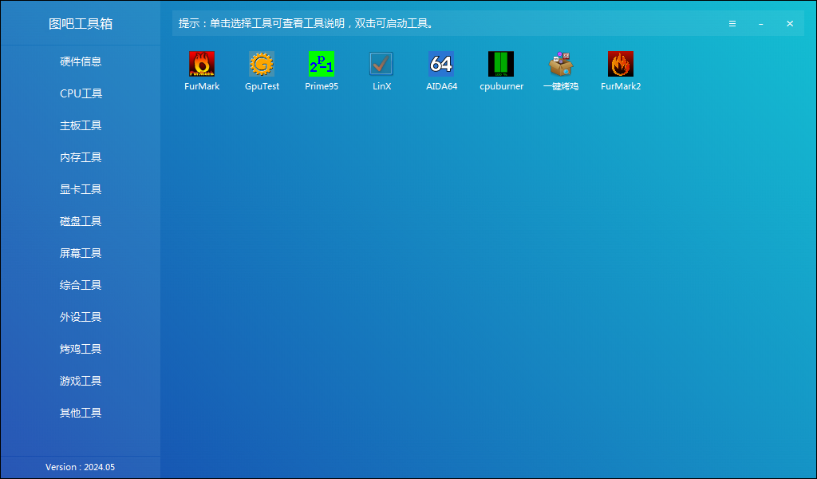Select the 烤鸡工具 category
Viewport: 817px width, 479px height.
pos(81,349)
